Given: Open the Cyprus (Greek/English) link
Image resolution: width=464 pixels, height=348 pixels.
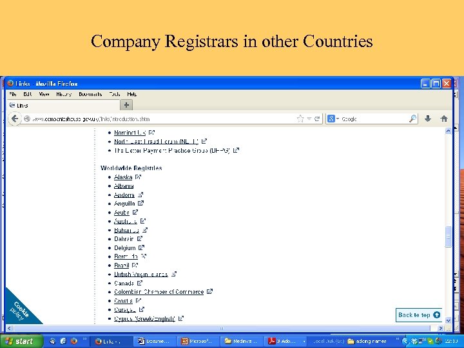Looking at the screenshot, I should pos(145,318).
